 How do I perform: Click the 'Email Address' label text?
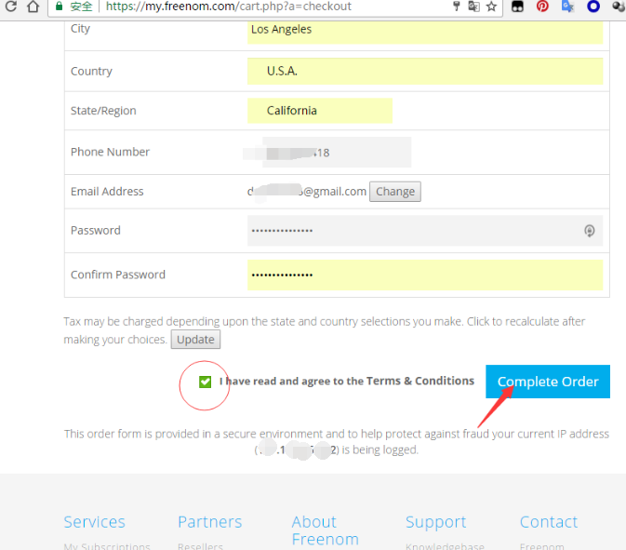pyautogui.click(x=107, y=192)
